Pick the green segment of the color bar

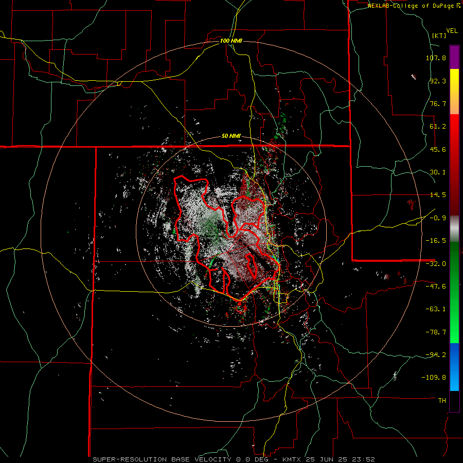tap(454, 292)
